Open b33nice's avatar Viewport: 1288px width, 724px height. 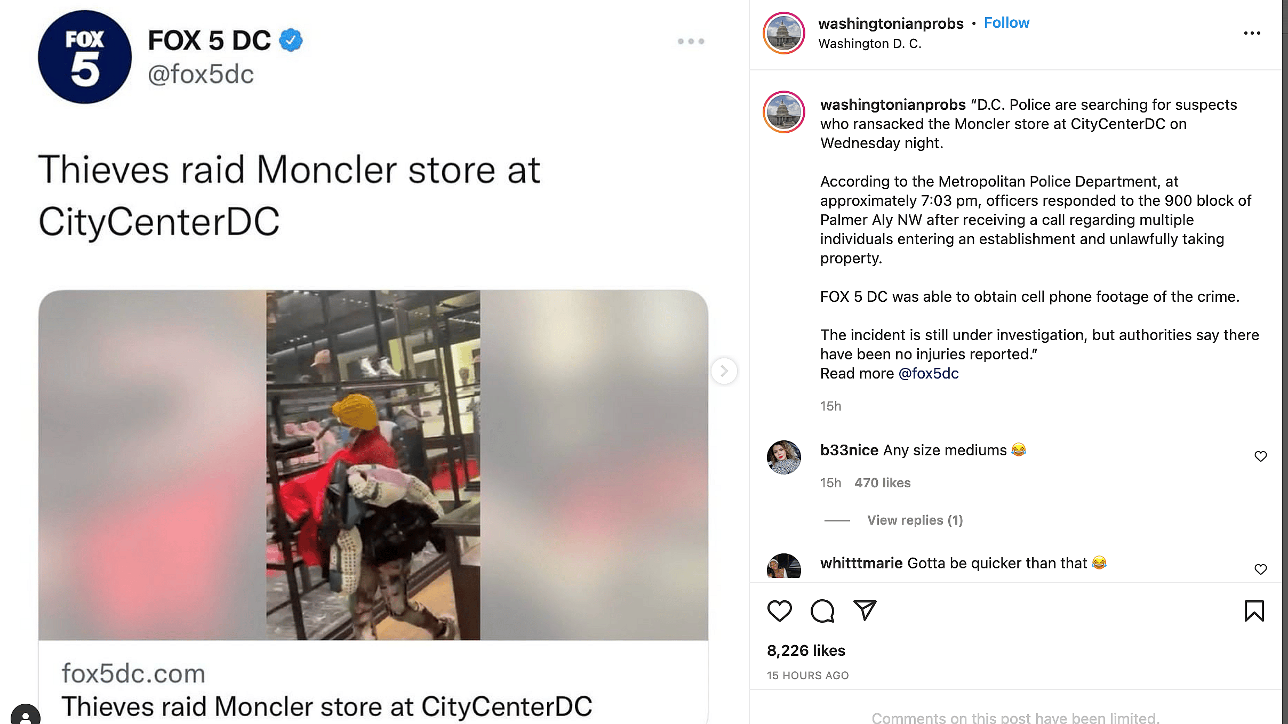click(783, 457)
